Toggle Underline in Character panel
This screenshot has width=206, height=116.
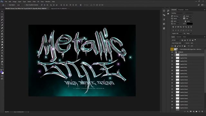click(189, 27)
